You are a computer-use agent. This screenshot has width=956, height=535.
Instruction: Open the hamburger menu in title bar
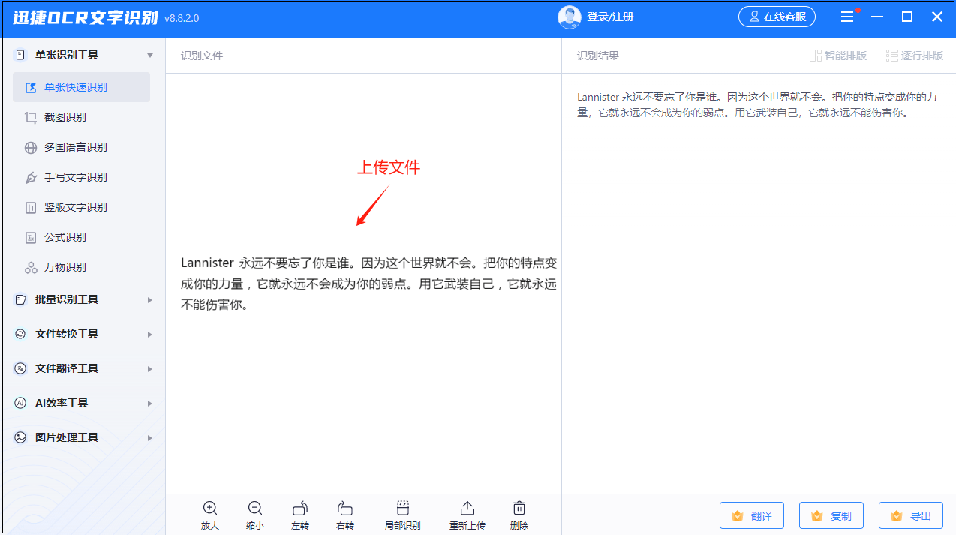point(847,17)
